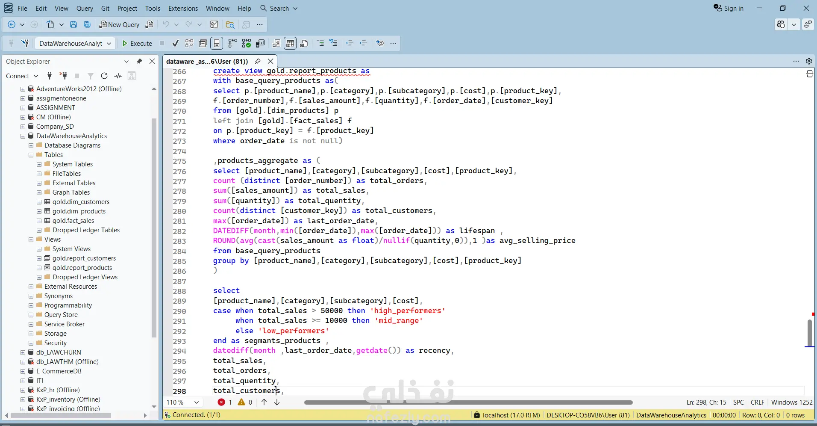Expand the AdventureWorks2012 (Offline) node
This screenshot has width=817, height=426.
23,89
